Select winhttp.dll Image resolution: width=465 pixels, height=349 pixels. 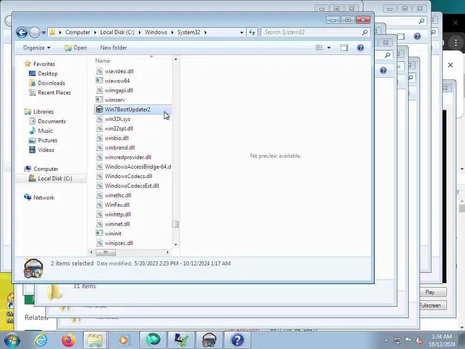click(118, 214)
